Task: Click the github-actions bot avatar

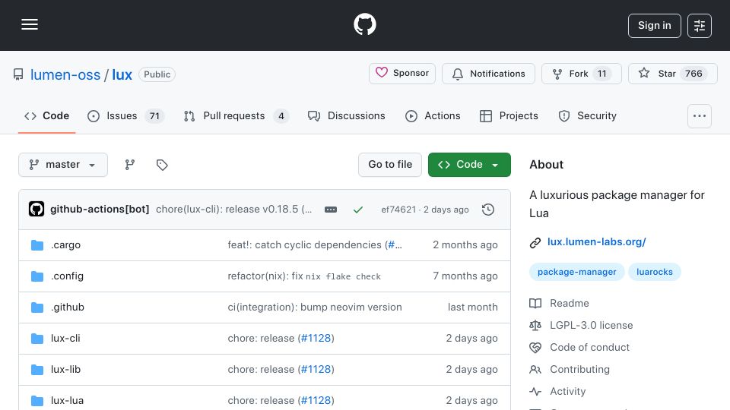Action: click(36, 210)
